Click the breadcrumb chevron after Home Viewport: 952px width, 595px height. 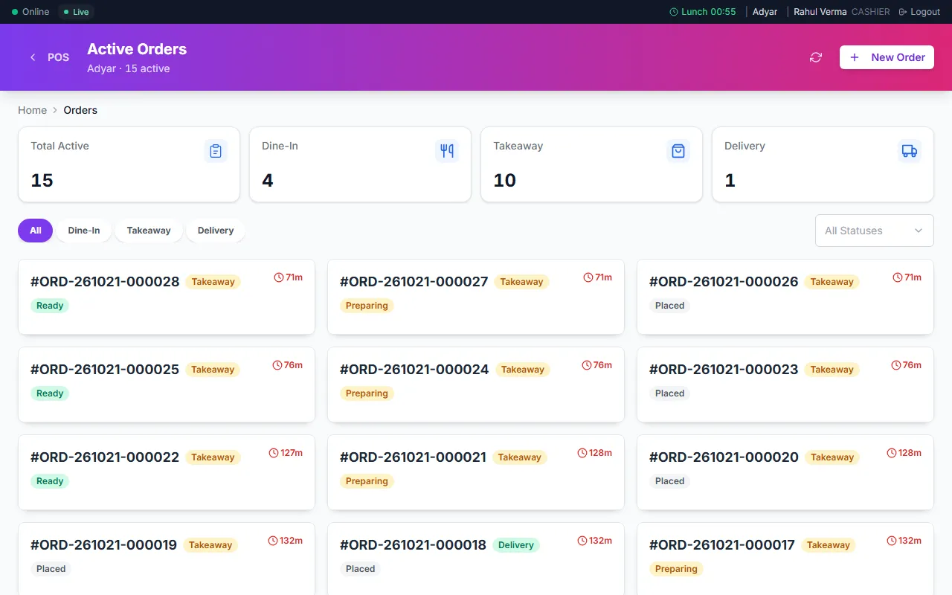click(55, 110)
